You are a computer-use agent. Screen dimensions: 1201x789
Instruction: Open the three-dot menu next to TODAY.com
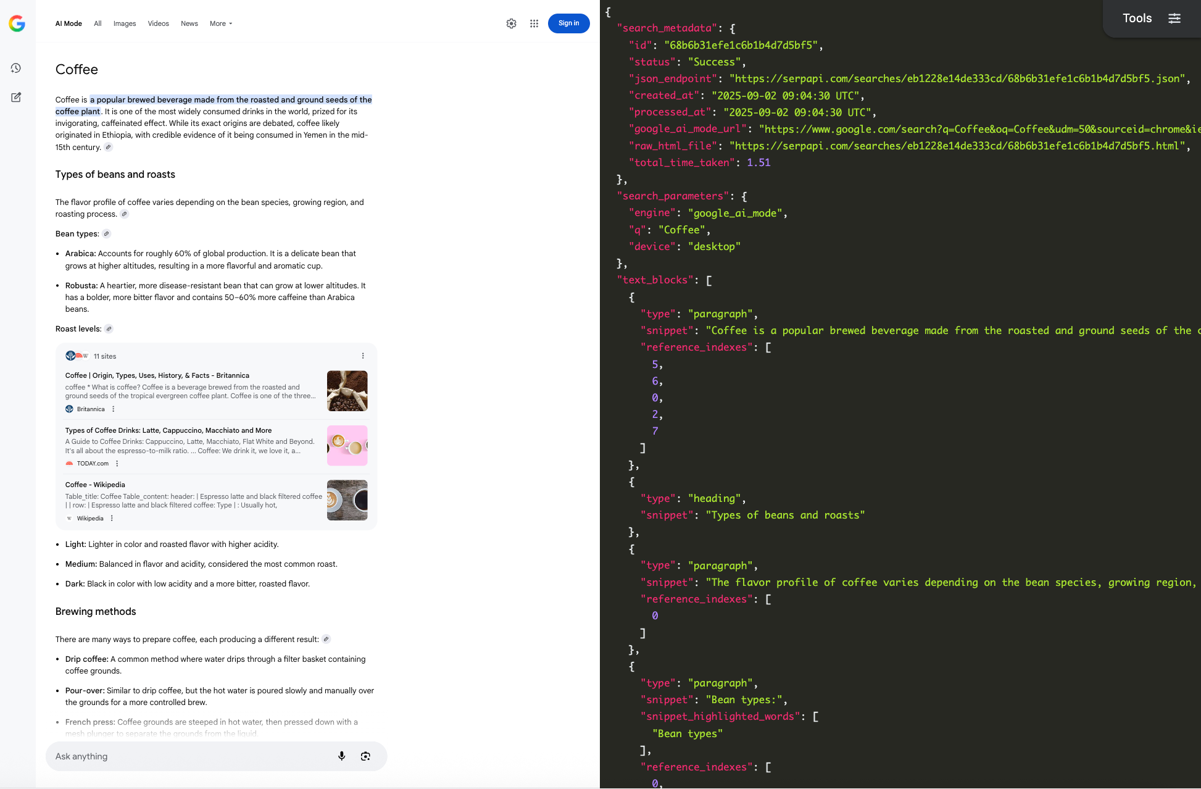(x=117, y=464)
